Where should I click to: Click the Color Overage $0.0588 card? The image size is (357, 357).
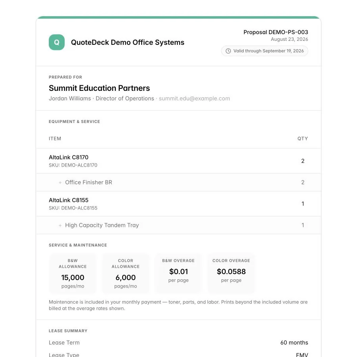231,273
